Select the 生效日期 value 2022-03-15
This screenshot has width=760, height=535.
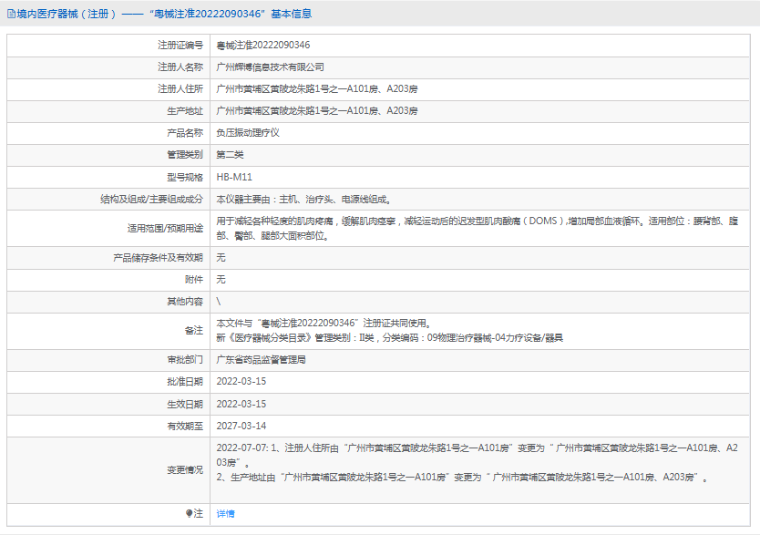coord(241,404)
